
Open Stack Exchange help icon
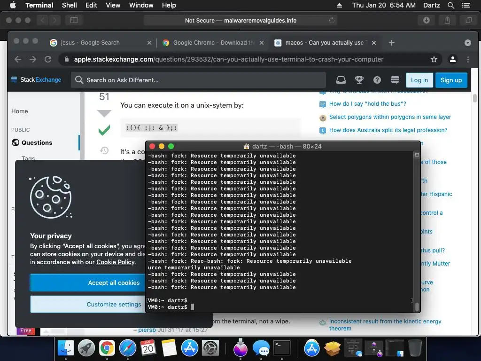pos(377,80)
